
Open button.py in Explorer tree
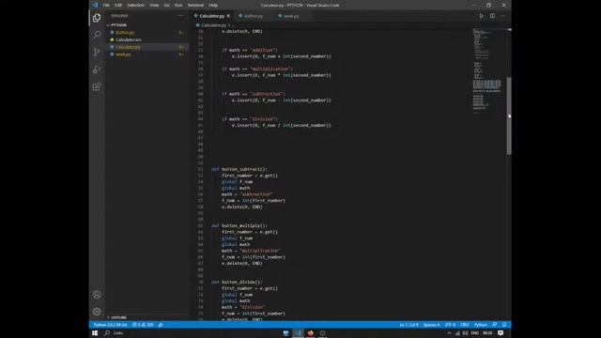(148, 33)
